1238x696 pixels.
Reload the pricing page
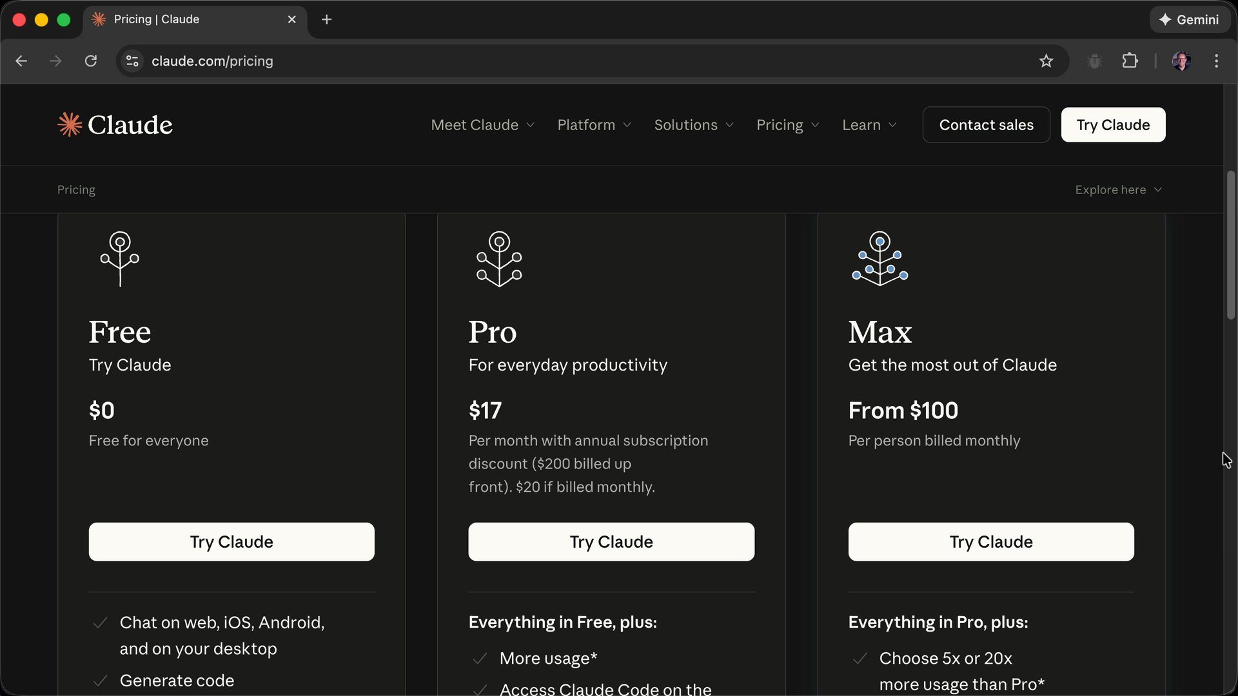pos(91,61)
